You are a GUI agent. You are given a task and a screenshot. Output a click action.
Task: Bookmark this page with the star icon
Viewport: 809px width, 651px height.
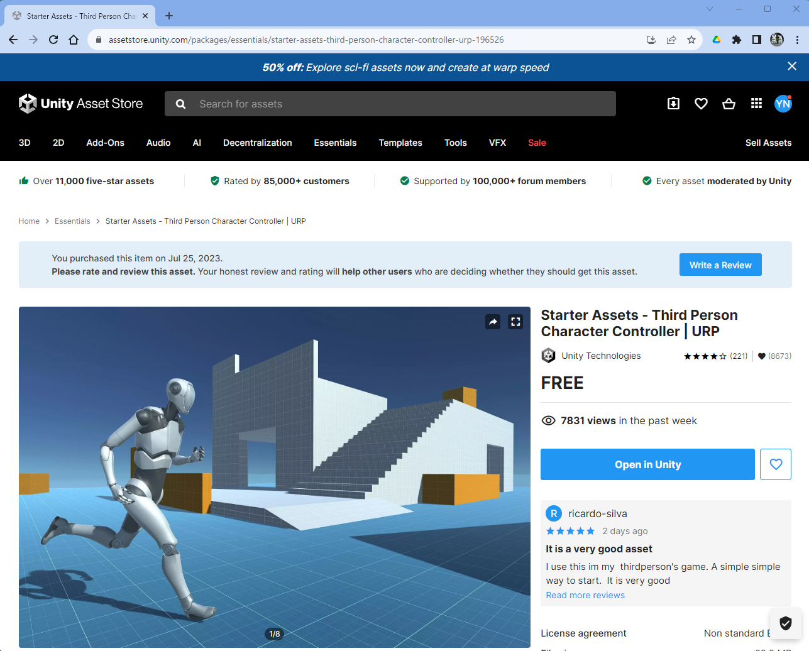point(691,40)
